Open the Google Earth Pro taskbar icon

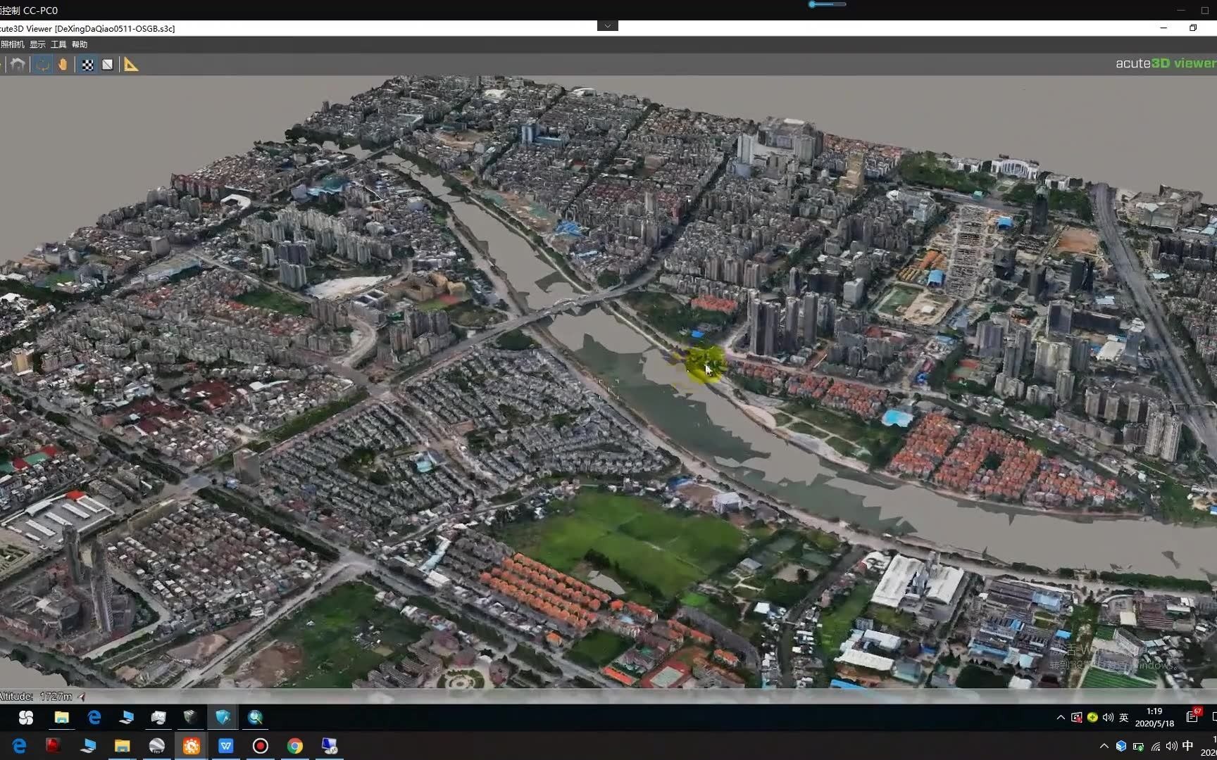(157, 746)
